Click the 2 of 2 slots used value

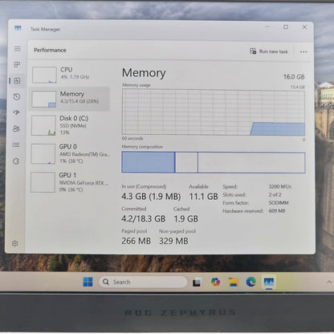275,194
